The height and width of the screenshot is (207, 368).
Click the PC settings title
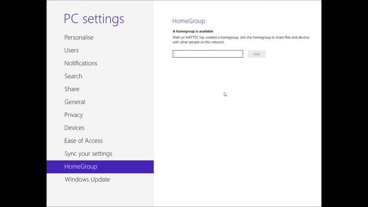(94, 19)
